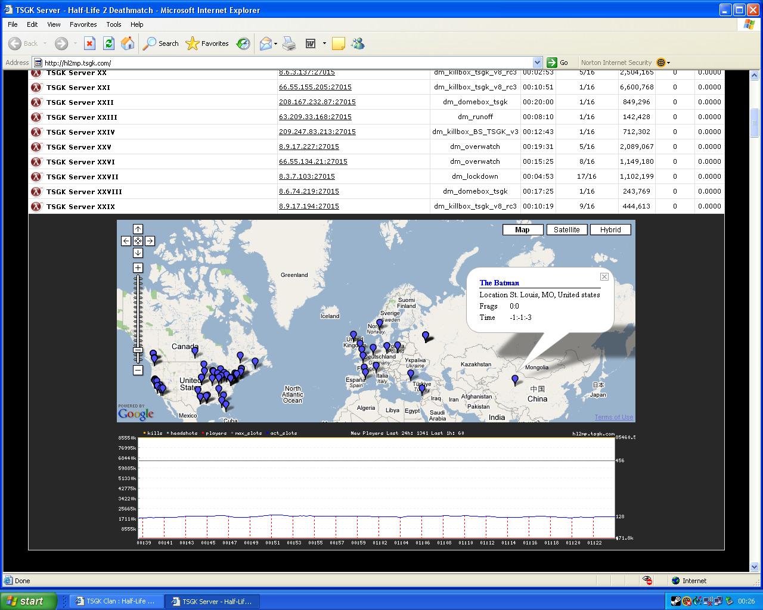763x610 pixels.
Task: Pan the map up with arrow
Action: click(138, 229)
